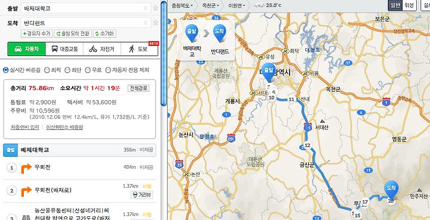Click route waypoint marker 11 on the map
Screen dimensions: 430x220
(291, 100)
